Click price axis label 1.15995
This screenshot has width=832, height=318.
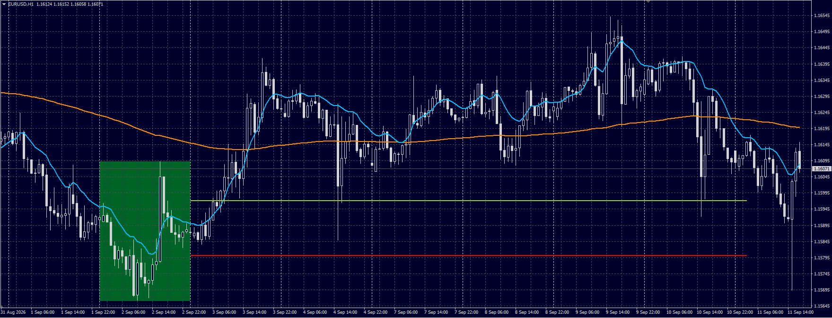click(822, 193)
